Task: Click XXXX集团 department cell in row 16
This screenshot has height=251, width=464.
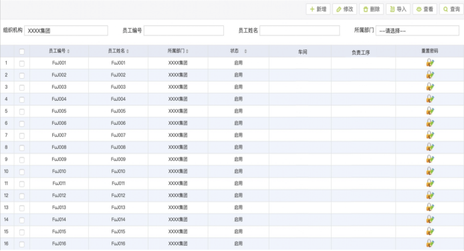Action: pos(178,244)
